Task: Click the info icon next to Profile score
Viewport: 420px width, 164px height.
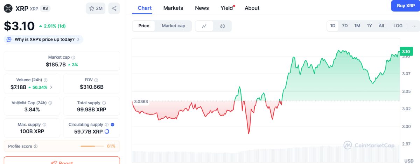Action: click(x=36, y=147)
